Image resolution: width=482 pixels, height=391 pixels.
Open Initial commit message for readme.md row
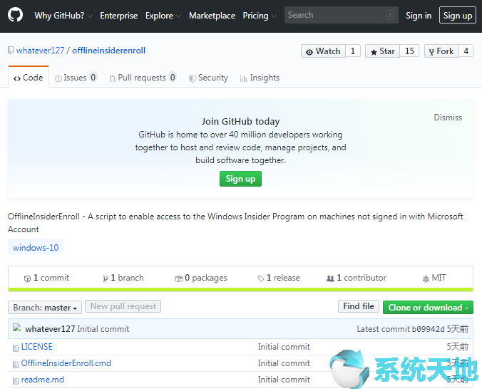click(x=284, y=380)
